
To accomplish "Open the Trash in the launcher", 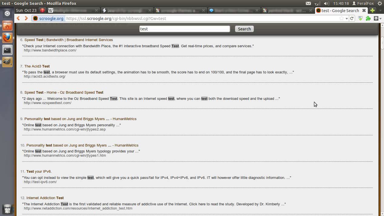I will (x=7, y=209).
